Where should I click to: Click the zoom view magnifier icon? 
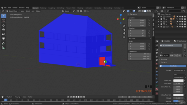coord(124,26)
